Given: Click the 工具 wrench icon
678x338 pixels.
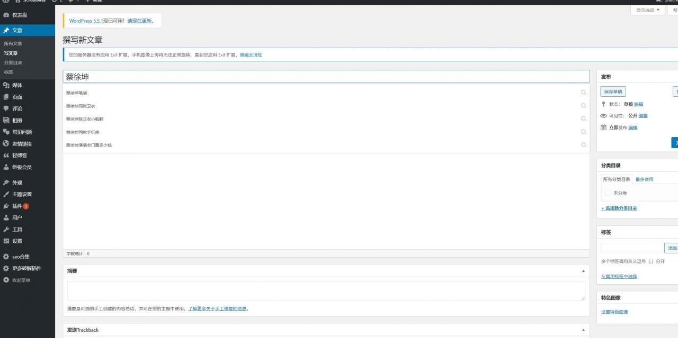Looking at the screenshot, I should point(6,229).
